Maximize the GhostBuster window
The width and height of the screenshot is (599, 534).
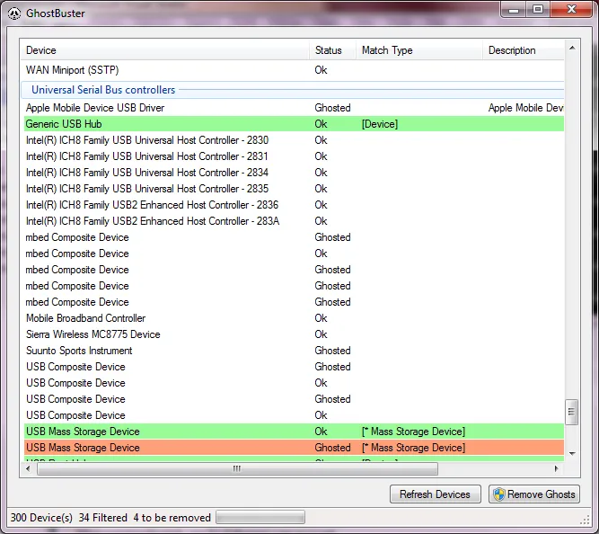point(537,9)
